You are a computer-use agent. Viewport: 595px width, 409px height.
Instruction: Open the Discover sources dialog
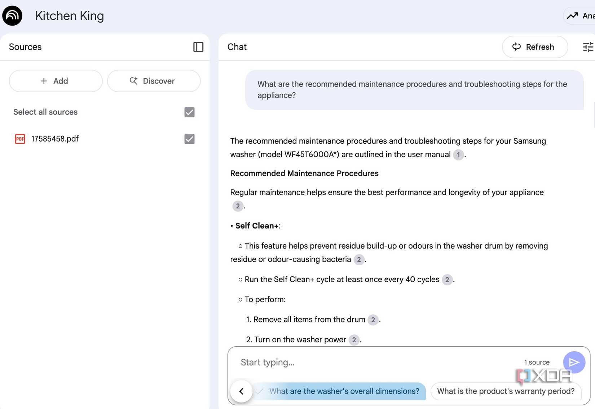tap(154, 81)
